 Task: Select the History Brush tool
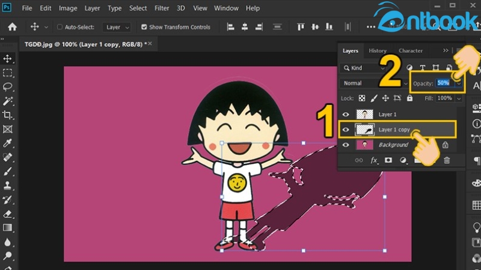[7, 200]
